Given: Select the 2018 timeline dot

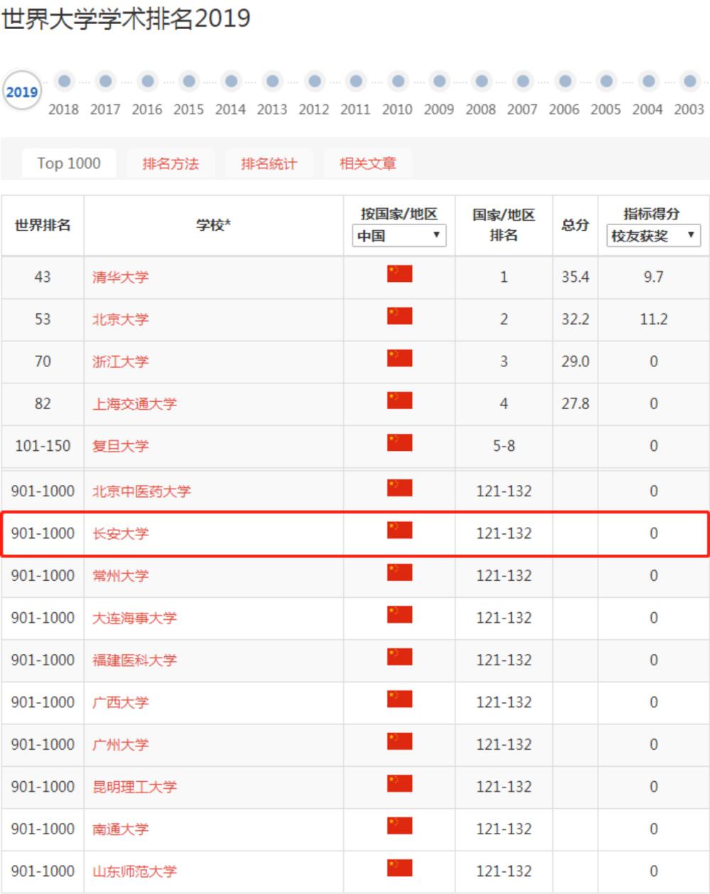Looking at the screenshot, I should [x=63, y=81].
